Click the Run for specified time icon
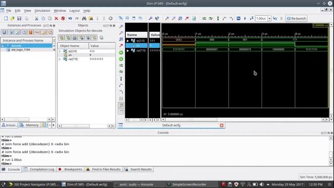The image size is (334, 188). (x=252, y=19)
